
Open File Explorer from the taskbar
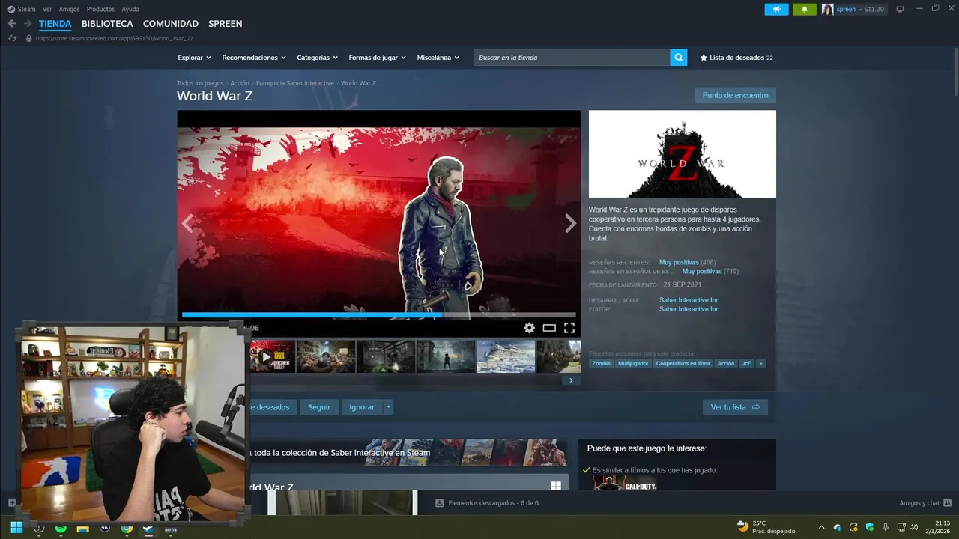click(x=82, y=529)
